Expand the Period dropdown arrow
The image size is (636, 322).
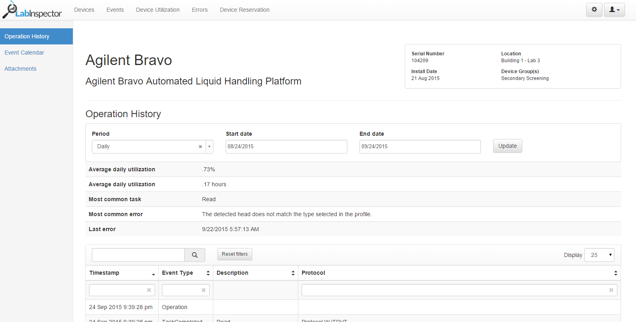pyautogui.click(x=209, y=147)
